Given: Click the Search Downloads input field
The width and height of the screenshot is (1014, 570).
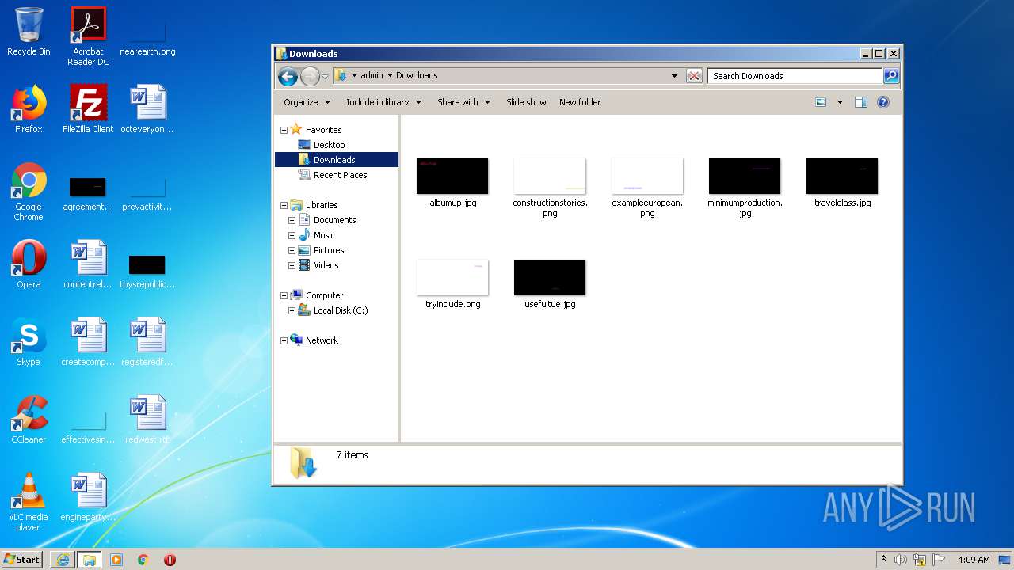Looking at the screenshot, I should pos(795,76).
